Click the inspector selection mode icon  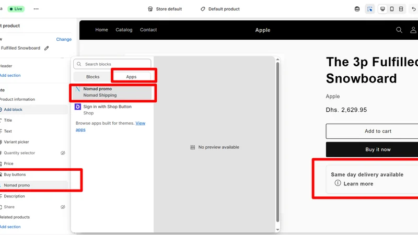(370, 9)
